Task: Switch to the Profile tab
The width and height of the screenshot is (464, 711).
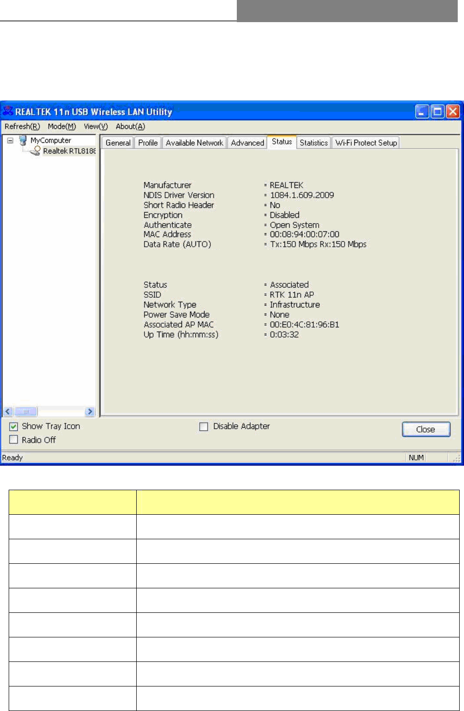Action: [148, 143]
